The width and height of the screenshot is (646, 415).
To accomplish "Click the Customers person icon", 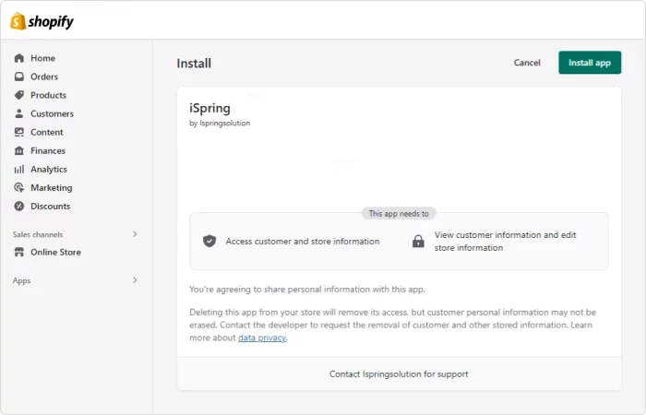I will (x=19, y=113).
